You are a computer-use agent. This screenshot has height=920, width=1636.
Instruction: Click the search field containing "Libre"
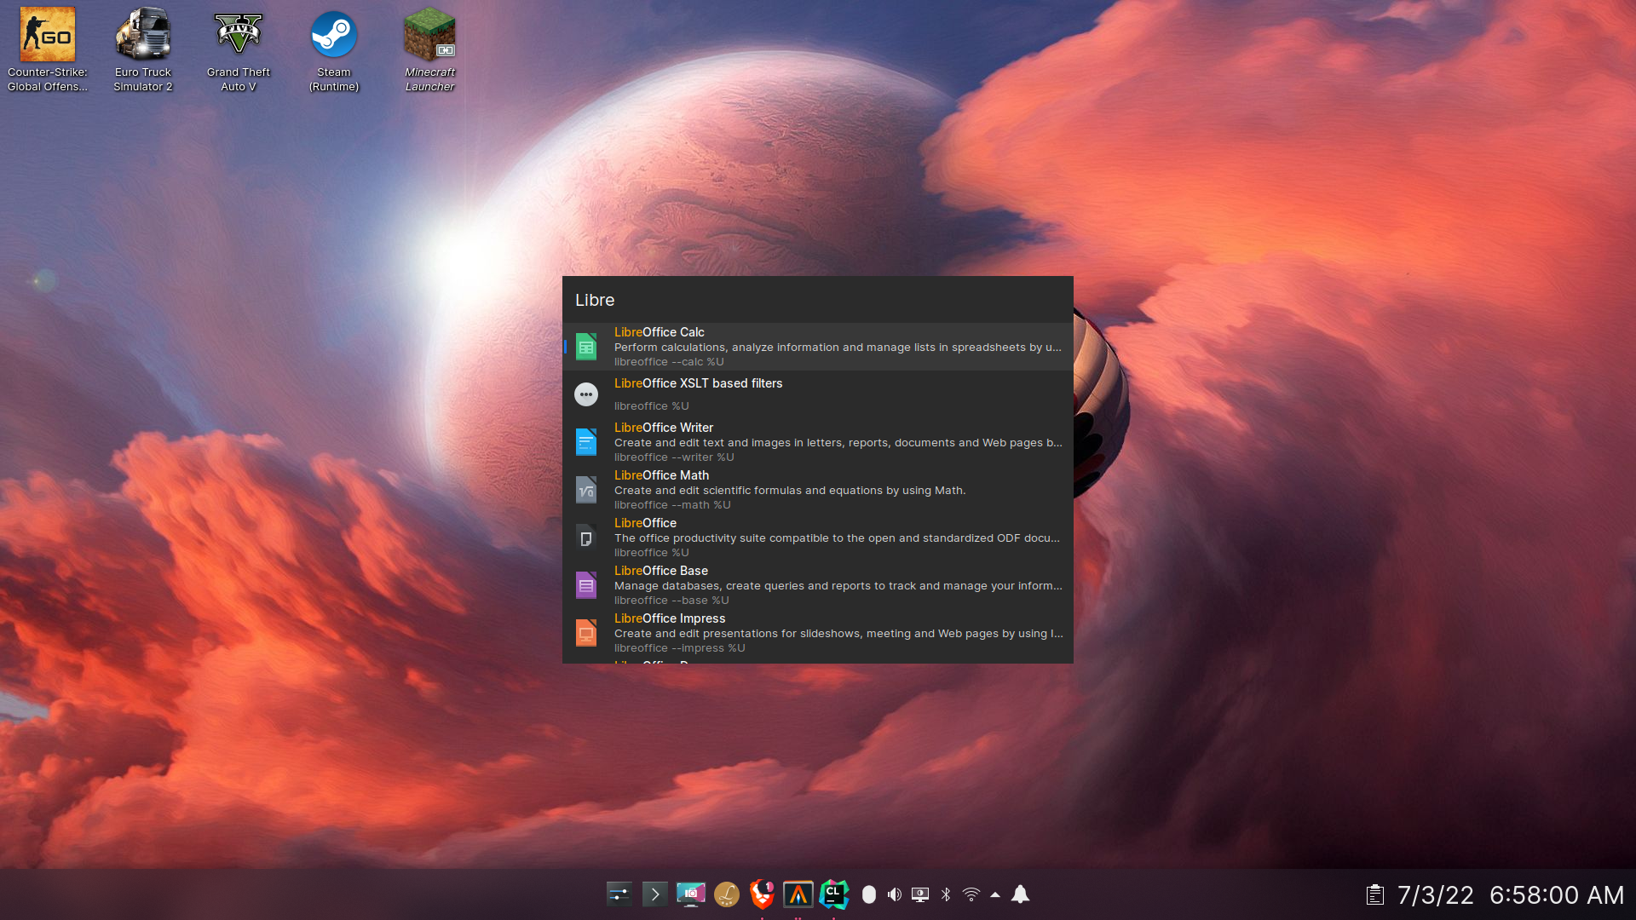[x=818, y=300]
